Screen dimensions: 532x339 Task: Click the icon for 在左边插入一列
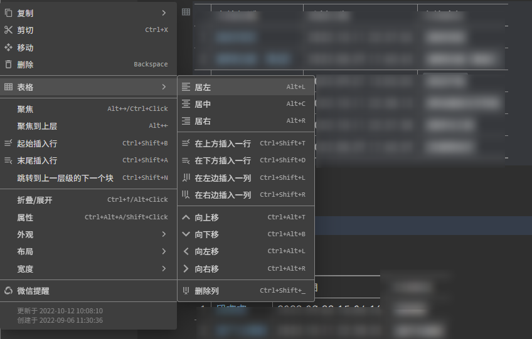(x=186, y=177)
